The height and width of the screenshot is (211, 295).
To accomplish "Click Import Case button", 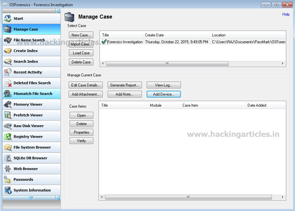I will pyautogui.click(x=81, y=44).
